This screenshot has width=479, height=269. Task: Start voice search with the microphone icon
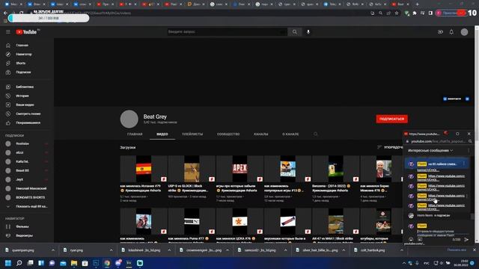308,31
